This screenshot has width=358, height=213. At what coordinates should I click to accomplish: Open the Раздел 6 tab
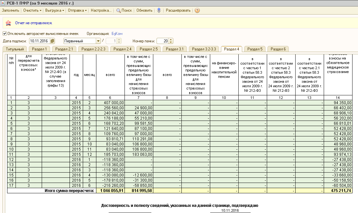click(278, 49)
